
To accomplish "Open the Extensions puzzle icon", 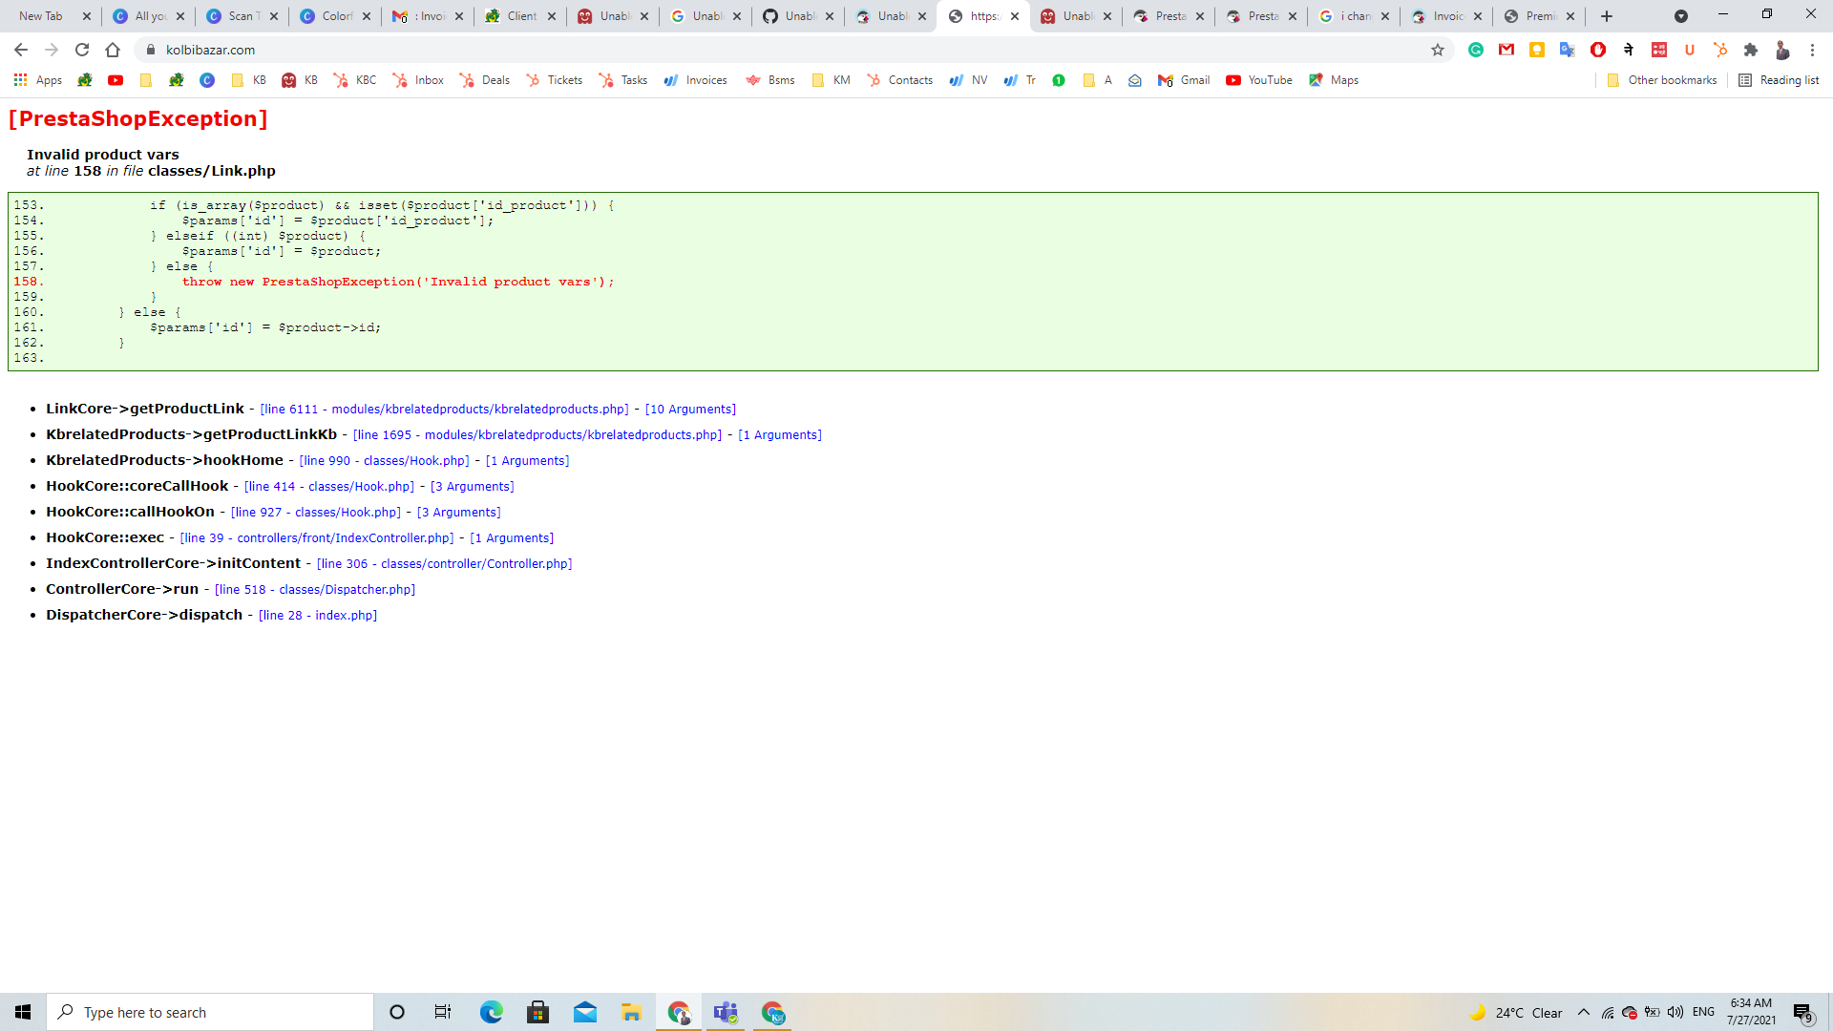I will (x=1750, y=50).
